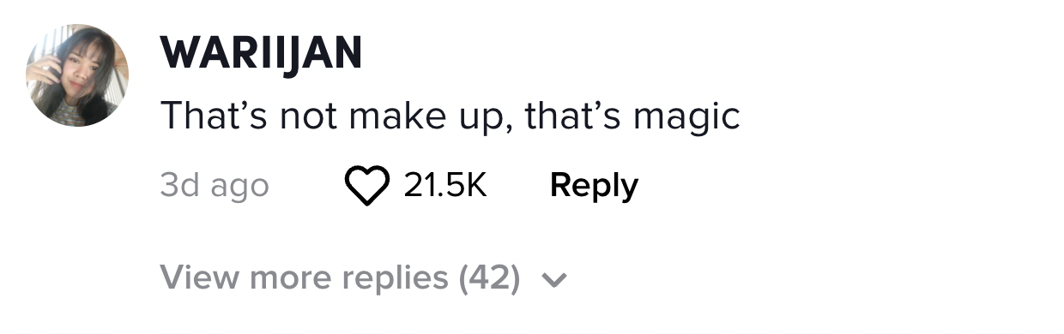Open the WARIIJAN username link
Viewport: 1064px width, 334px height.
(261, 53)
